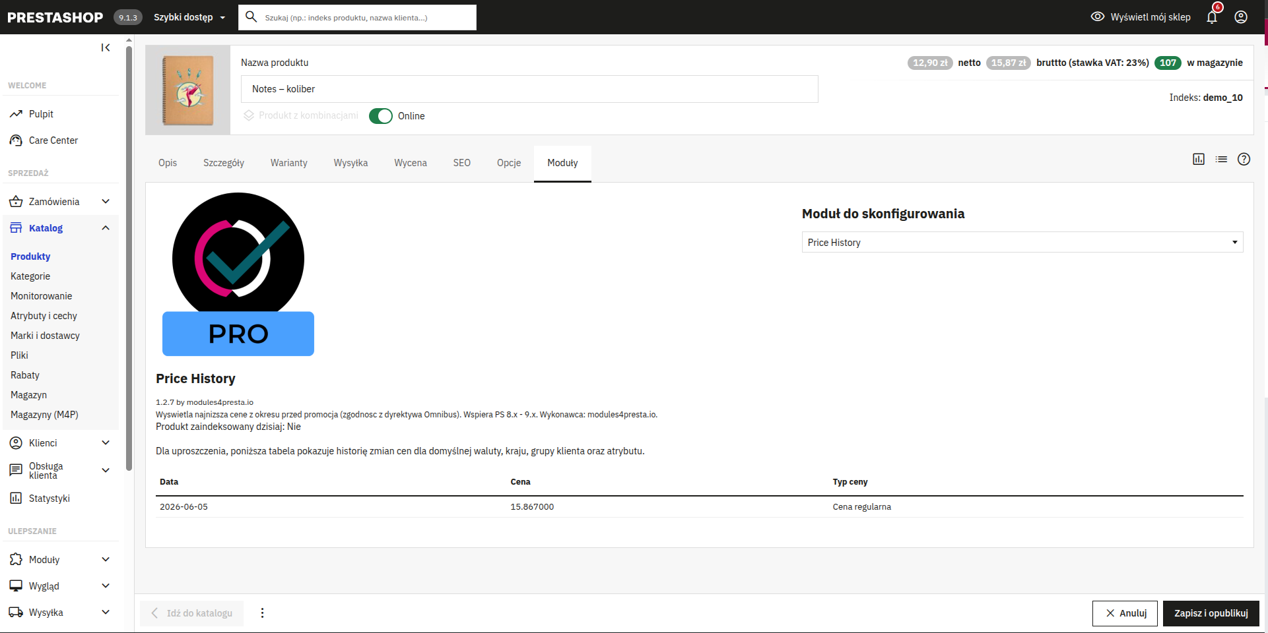1268x633 pixels.
Task: Open Rabaty in the sidebar
Action: [x=25, y=375]
